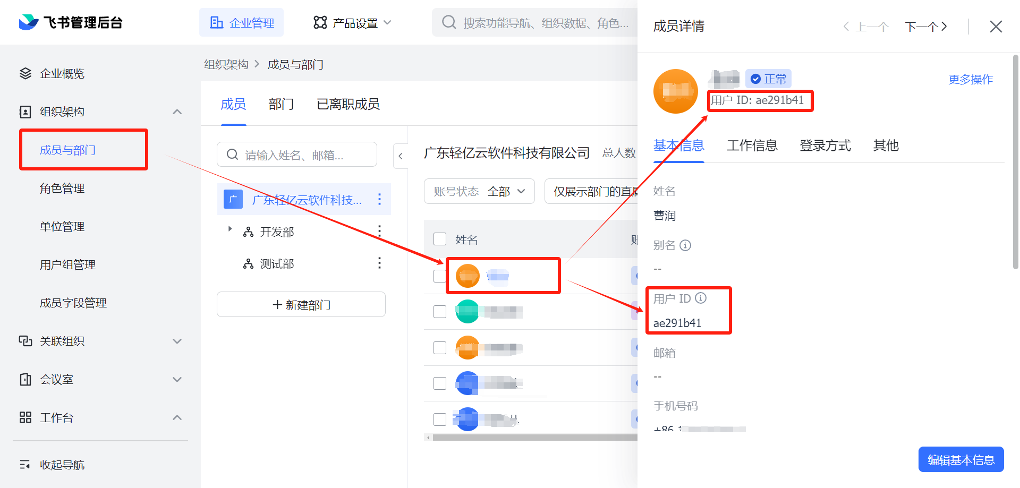Expand the 开发部 tree node arrow
This screenshot has height=488, width=1020.
click(x=229, y=228)
